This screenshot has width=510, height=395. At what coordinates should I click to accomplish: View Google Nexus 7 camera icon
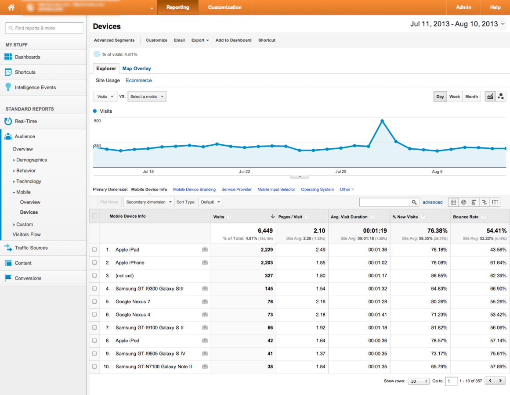pyautogui.click(x=205, y=302)
